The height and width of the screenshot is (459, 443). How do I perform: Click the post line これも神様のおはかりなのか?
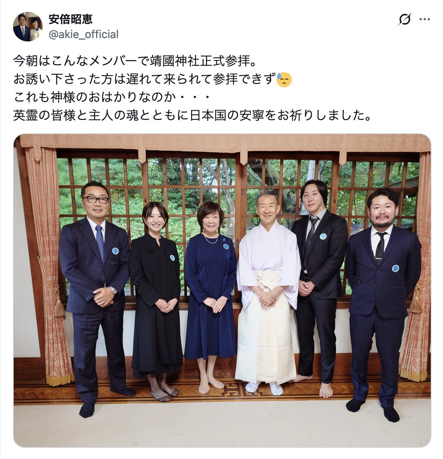112,97
